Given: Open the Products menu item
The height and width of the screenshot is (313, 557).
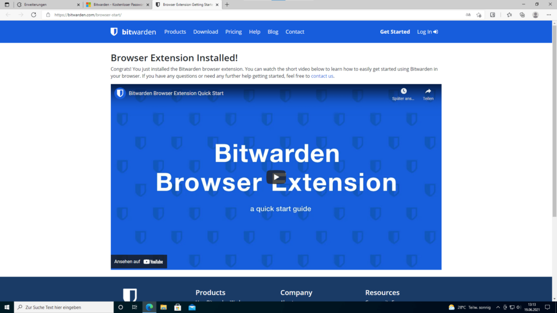Looking at the screenshot, I should [x=175, y=32].
